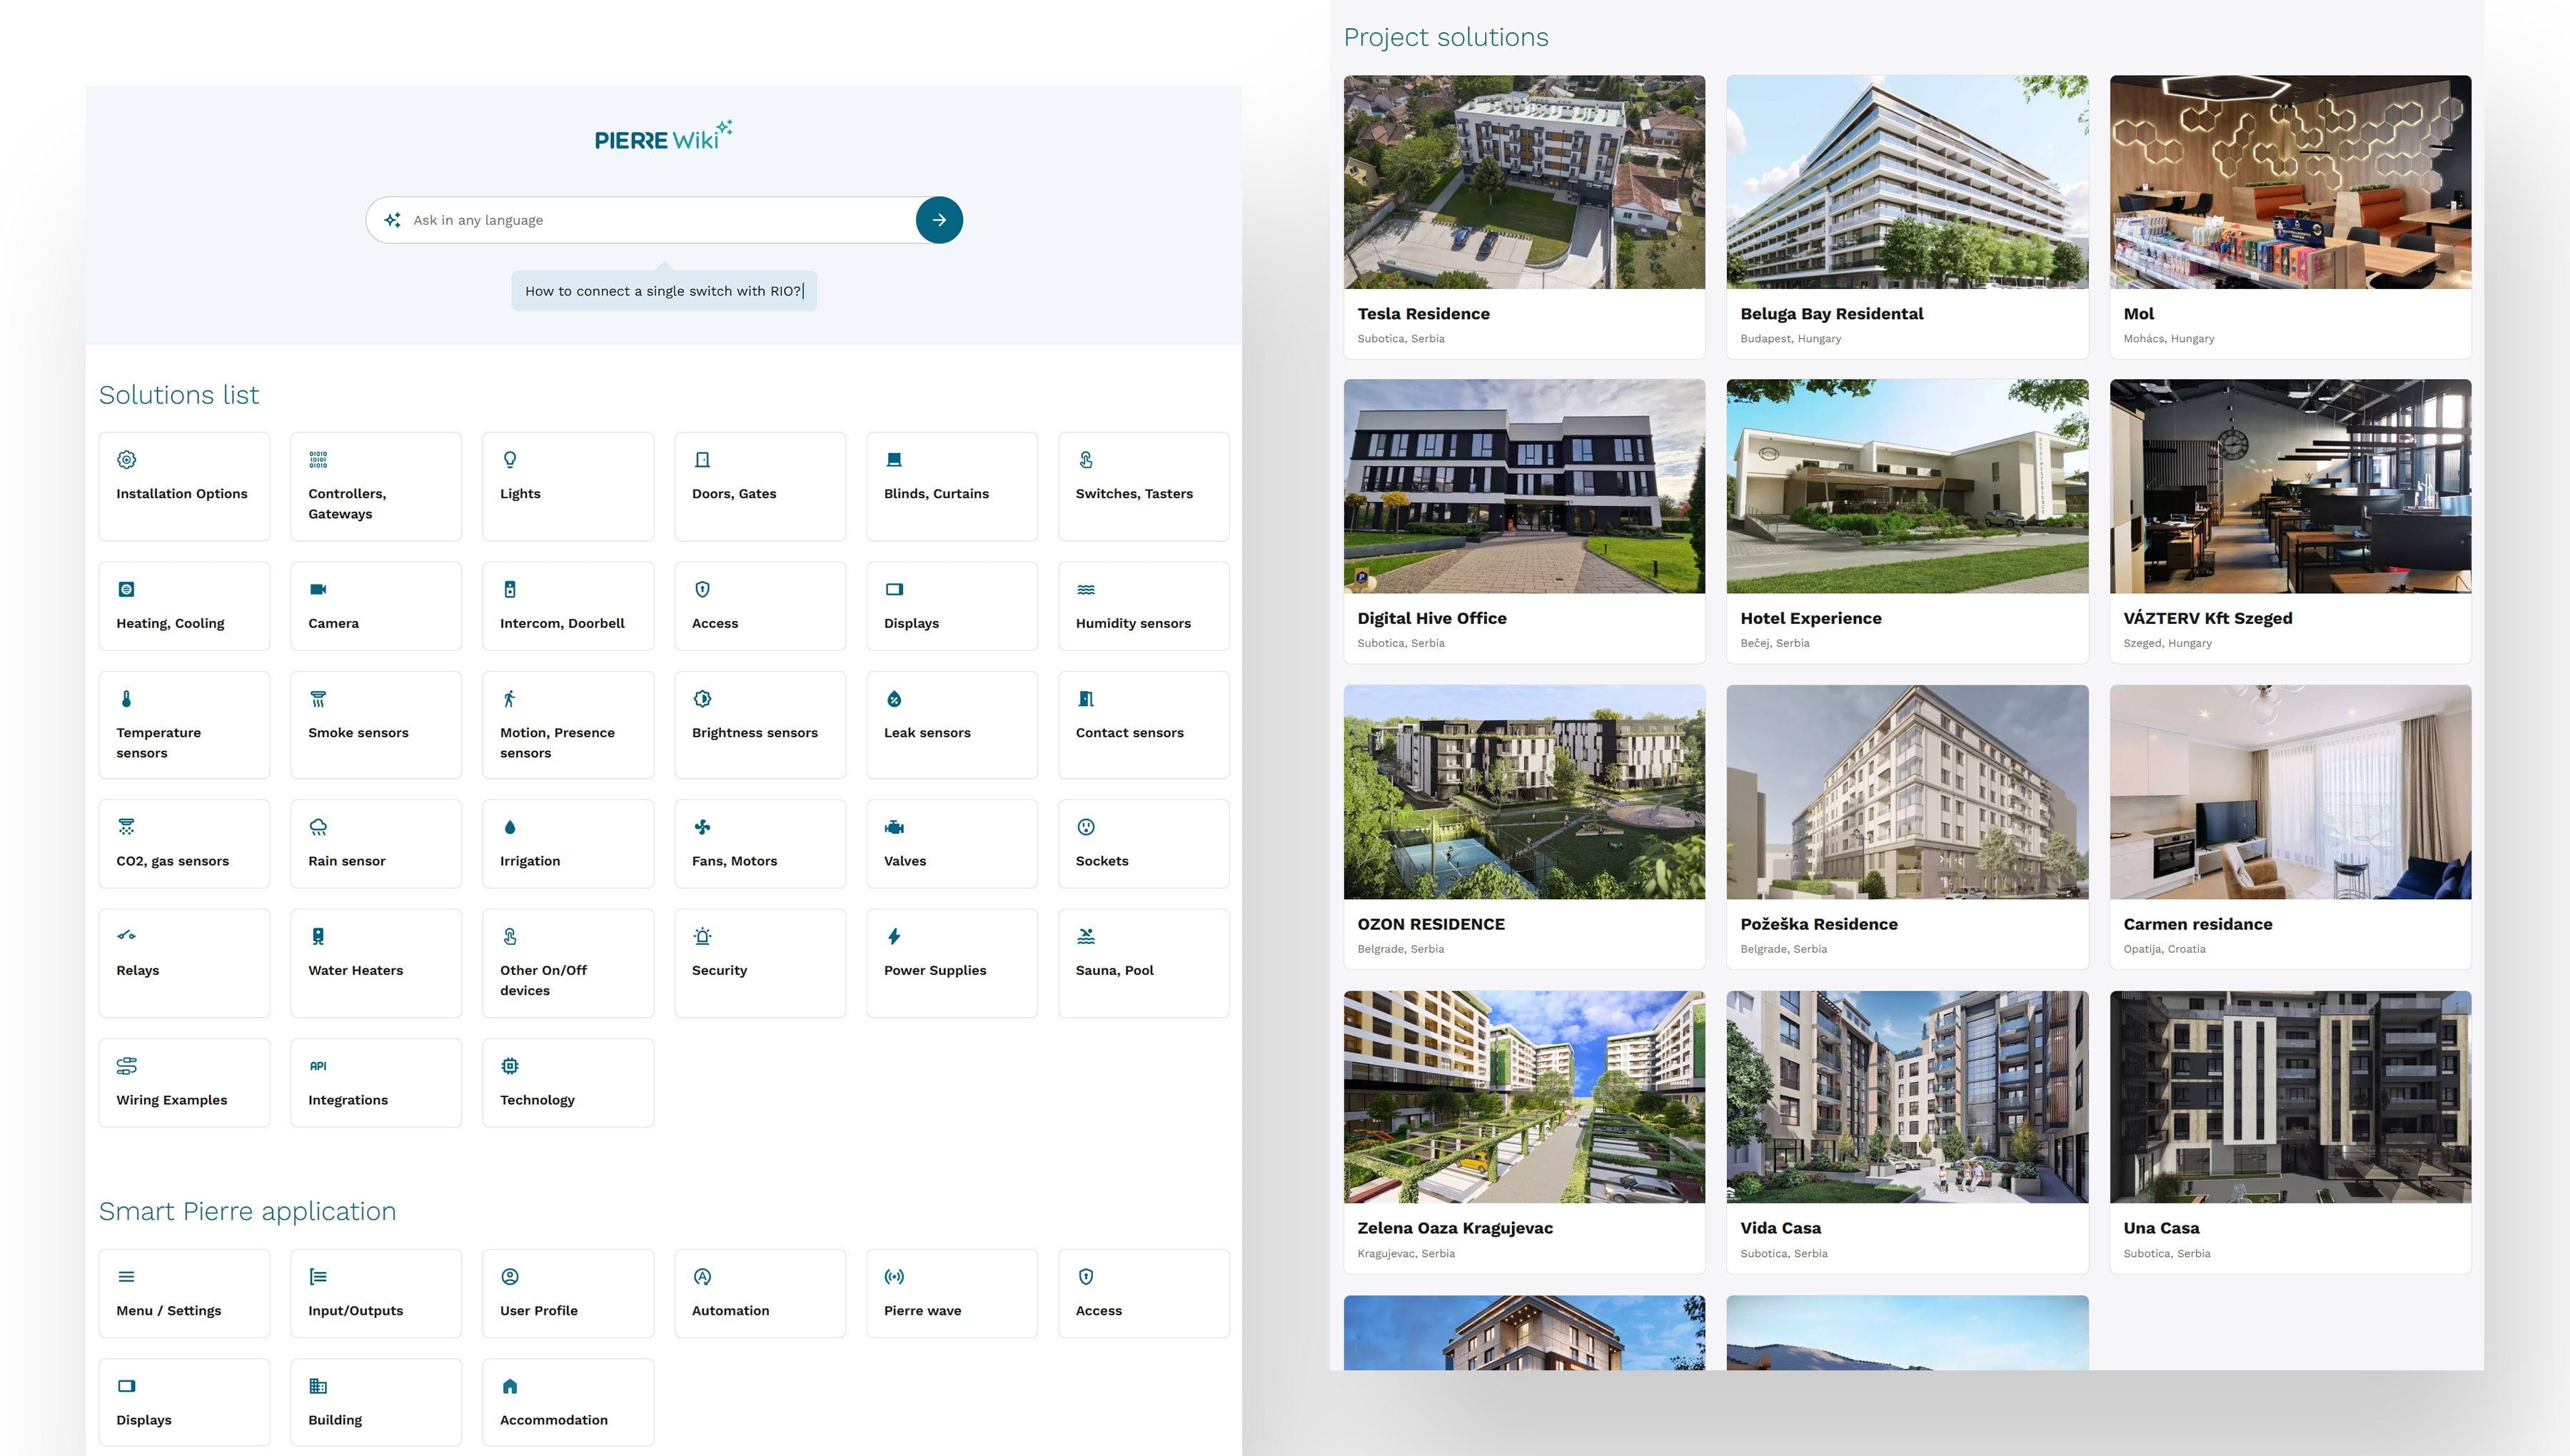Viewport: 2570px width, 1456px height.
Task: Click the Relays switch icon
Action: [126, 937]
